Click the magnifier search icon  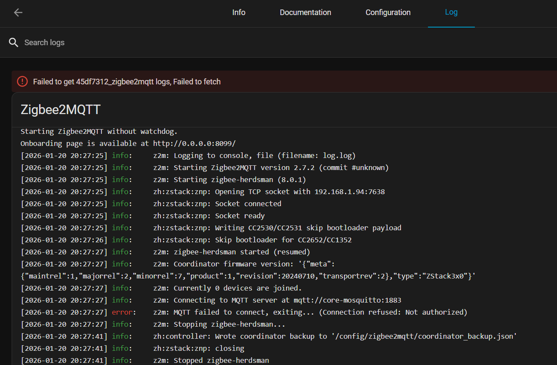pyautogui.click(x=14, y=43)
